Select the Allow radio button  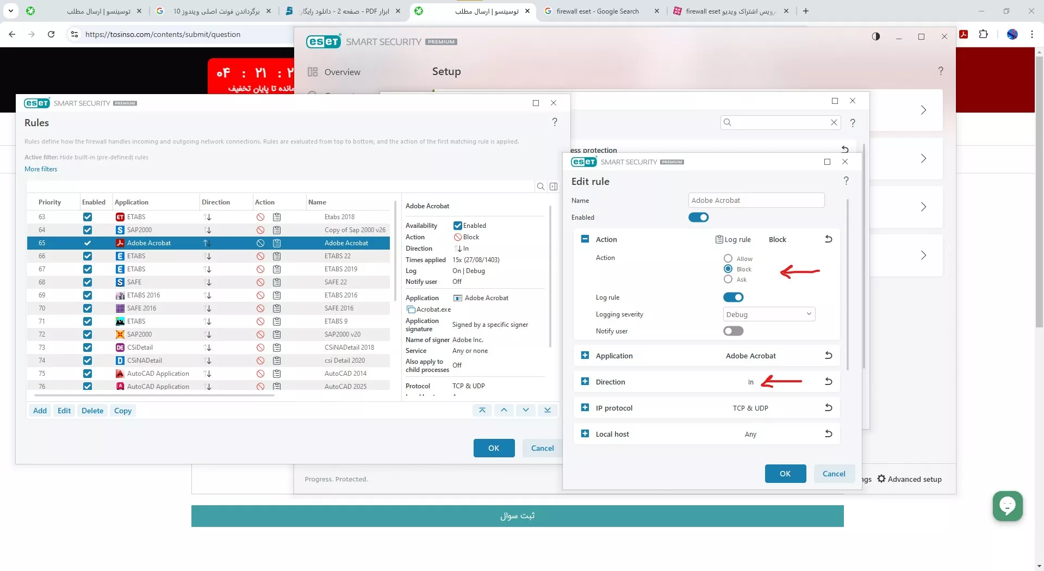[x=728, y=258]
